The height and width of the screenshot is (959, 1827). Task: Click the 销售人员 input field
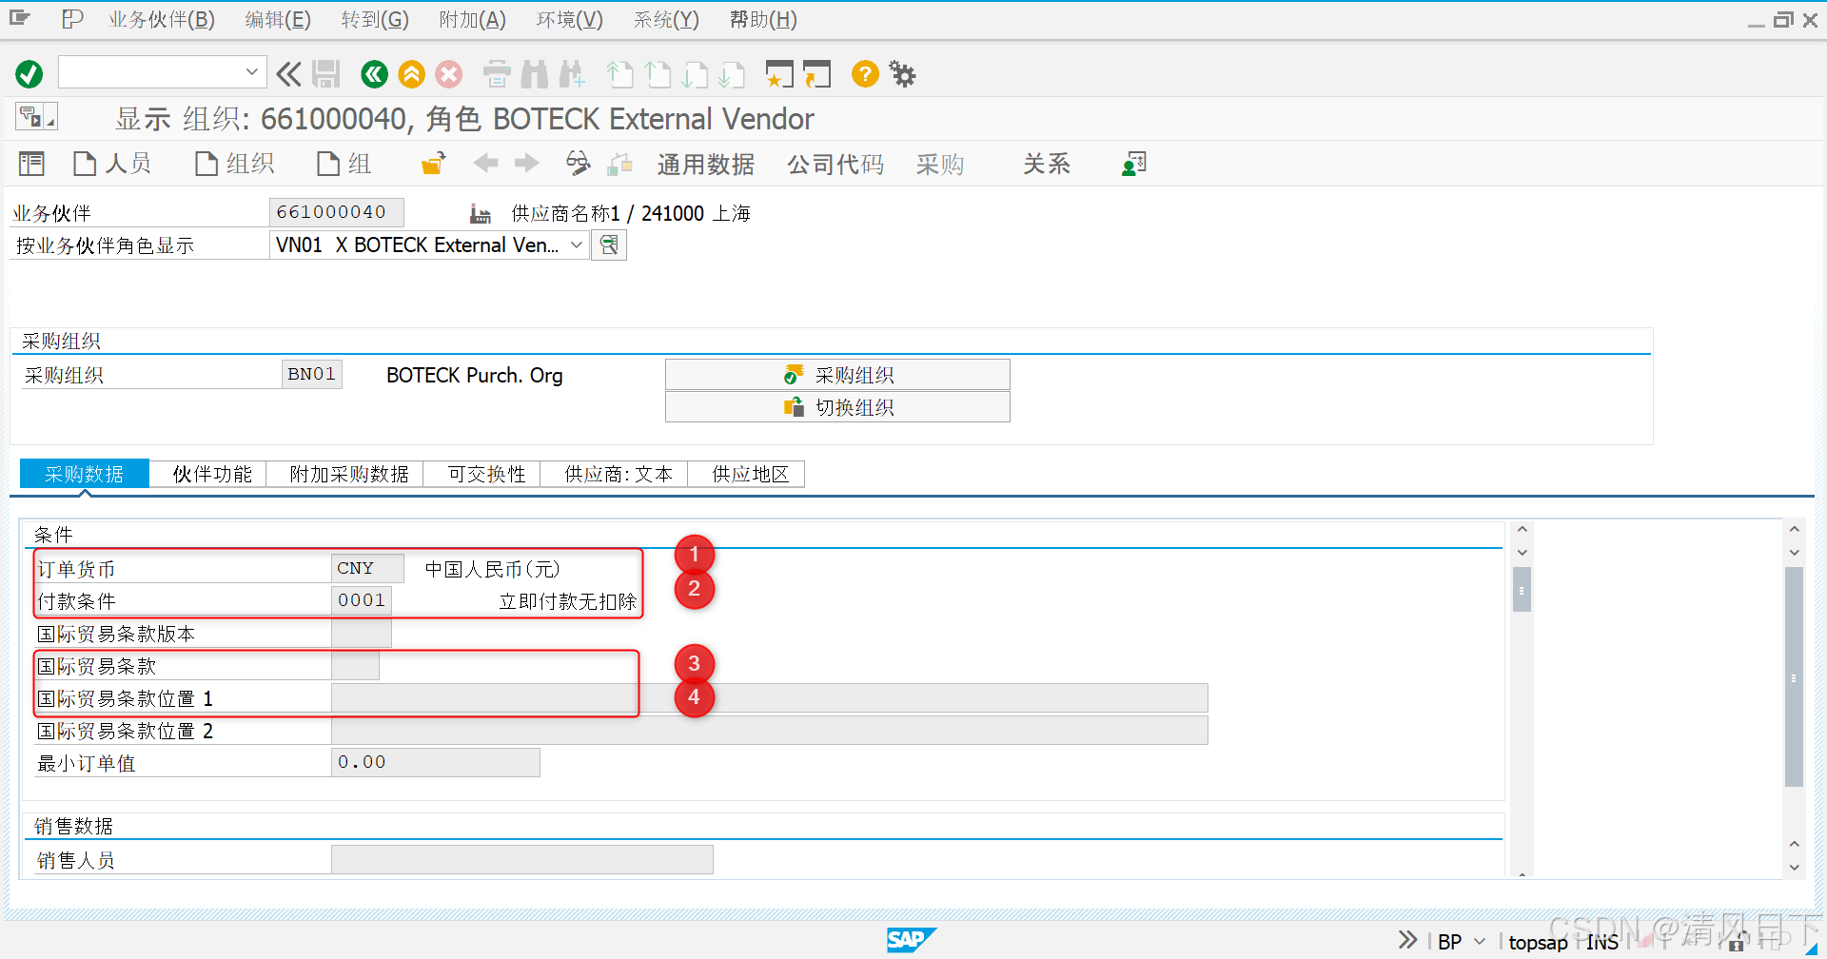pyautogui.click(x=522, y=859)
